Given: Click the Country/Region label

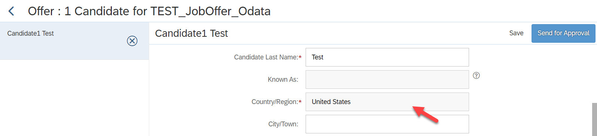Looking at the screenshot, I should 275,102.
